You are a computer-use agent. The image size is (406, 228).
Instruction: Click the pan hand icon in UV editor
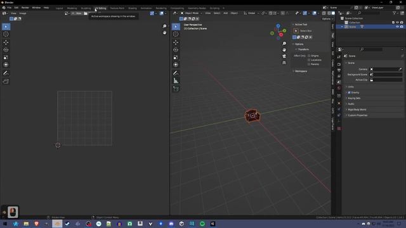coord(164,32)
